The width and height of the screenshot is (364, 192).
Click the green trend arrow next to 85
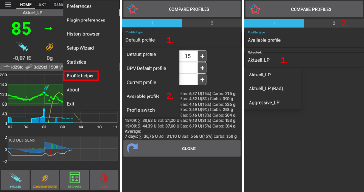(48, 29)
